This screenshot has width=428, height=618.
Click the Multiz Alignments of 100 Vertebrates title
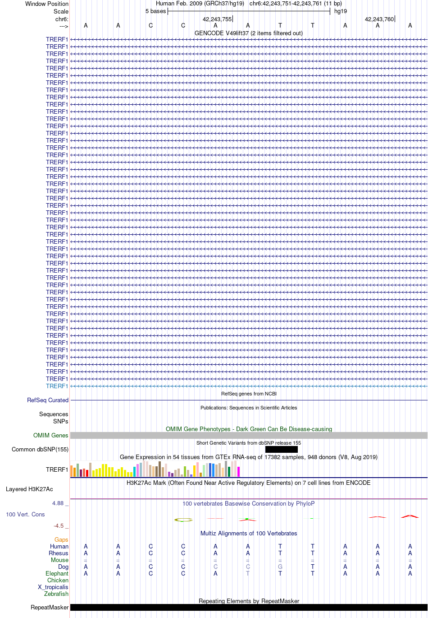249,533
